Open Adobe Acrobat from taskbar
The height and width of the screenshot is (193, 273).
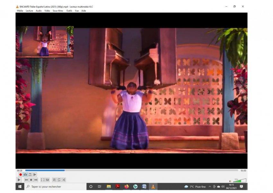[x=118, y=187]
